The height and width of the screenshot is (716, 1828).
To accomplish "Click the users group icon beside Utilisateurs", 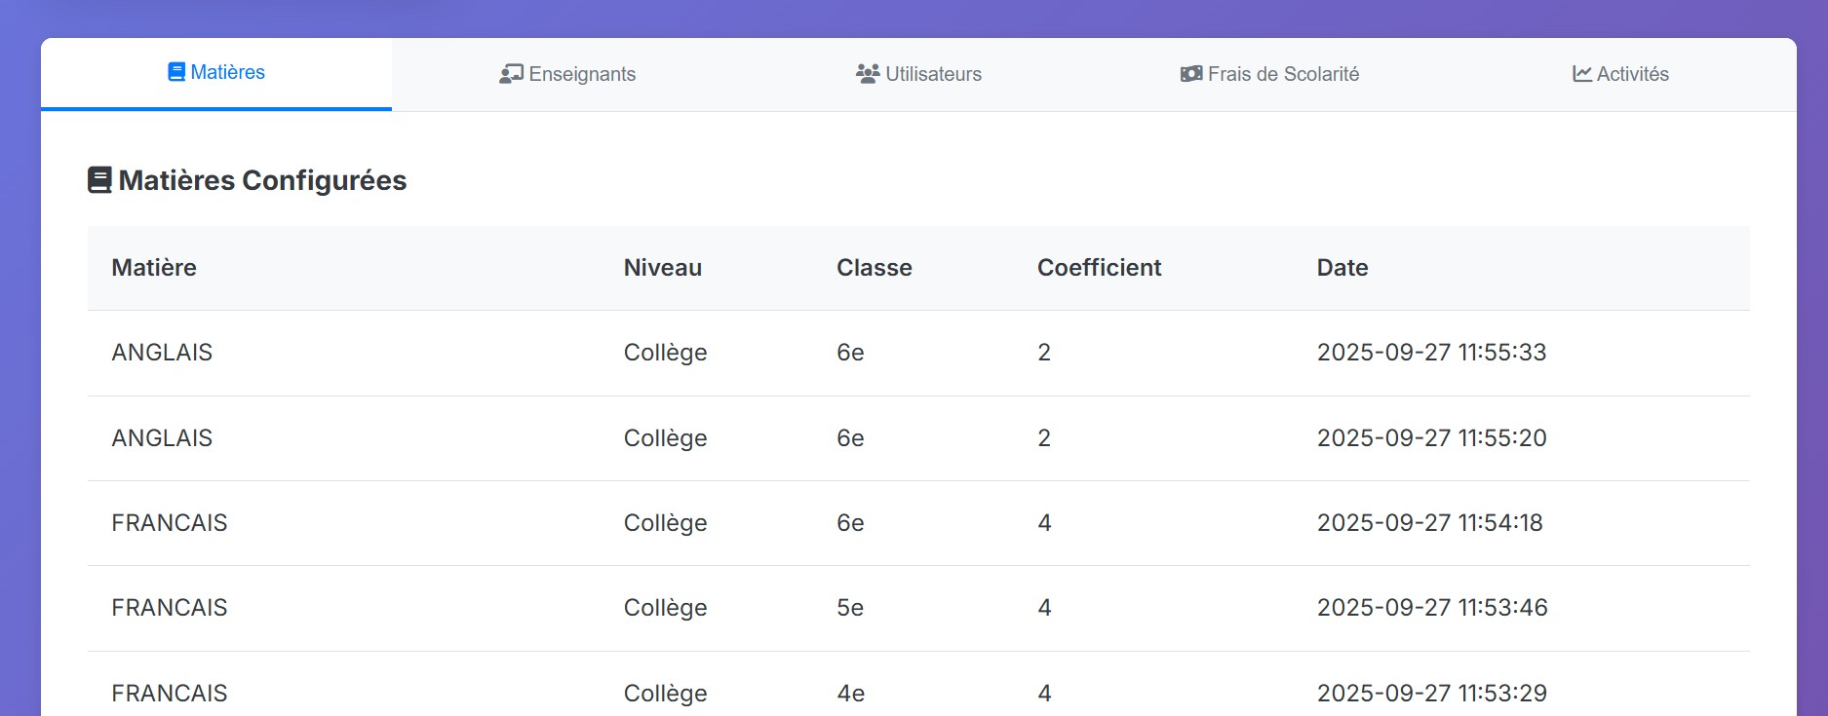I will (x=867, y=74).
